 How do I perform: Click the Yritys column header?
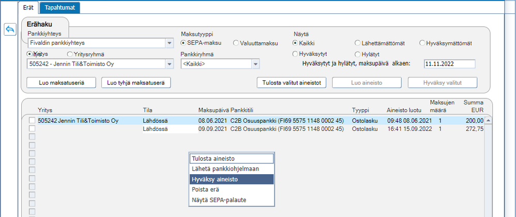45,110
